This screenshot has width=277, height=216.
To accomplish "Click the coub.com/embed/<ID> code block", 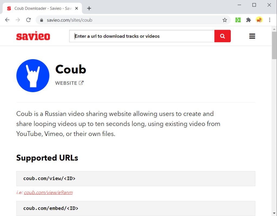I will [x=136, y=208].
